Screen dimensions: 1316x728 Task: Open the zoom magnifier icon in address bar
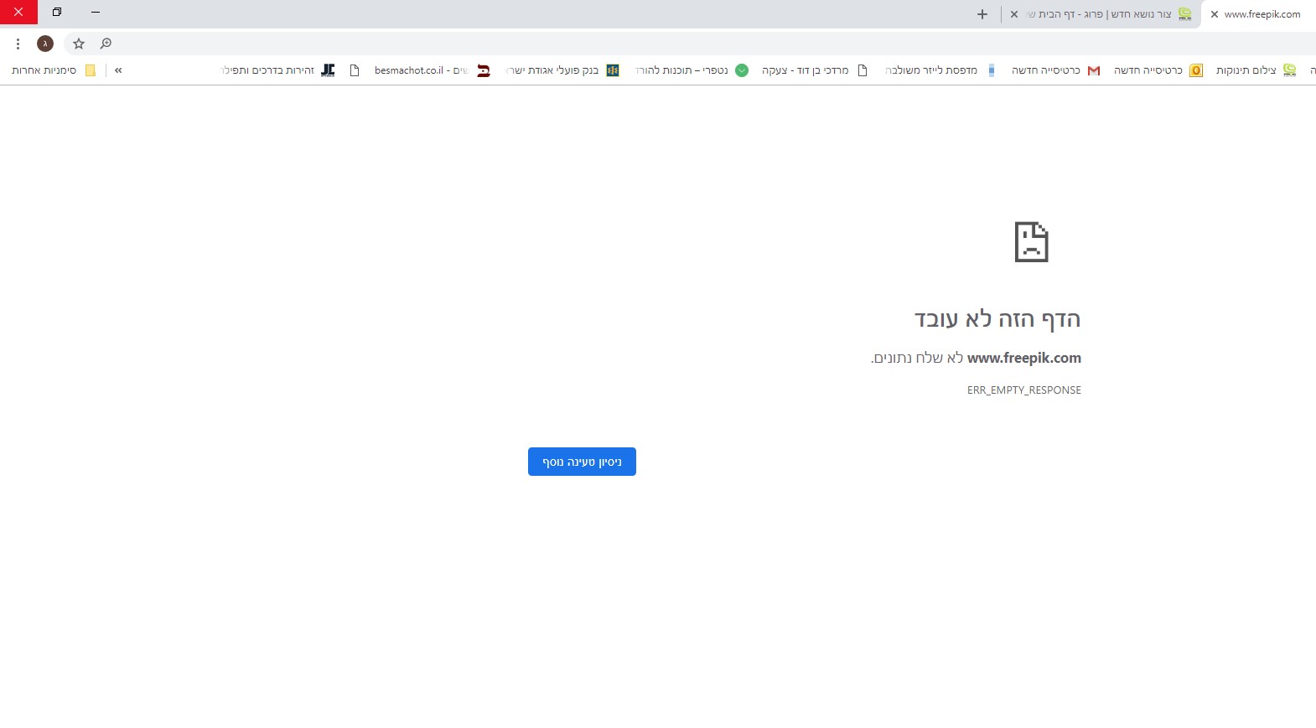pyautogui.click(x=106, y=44)
